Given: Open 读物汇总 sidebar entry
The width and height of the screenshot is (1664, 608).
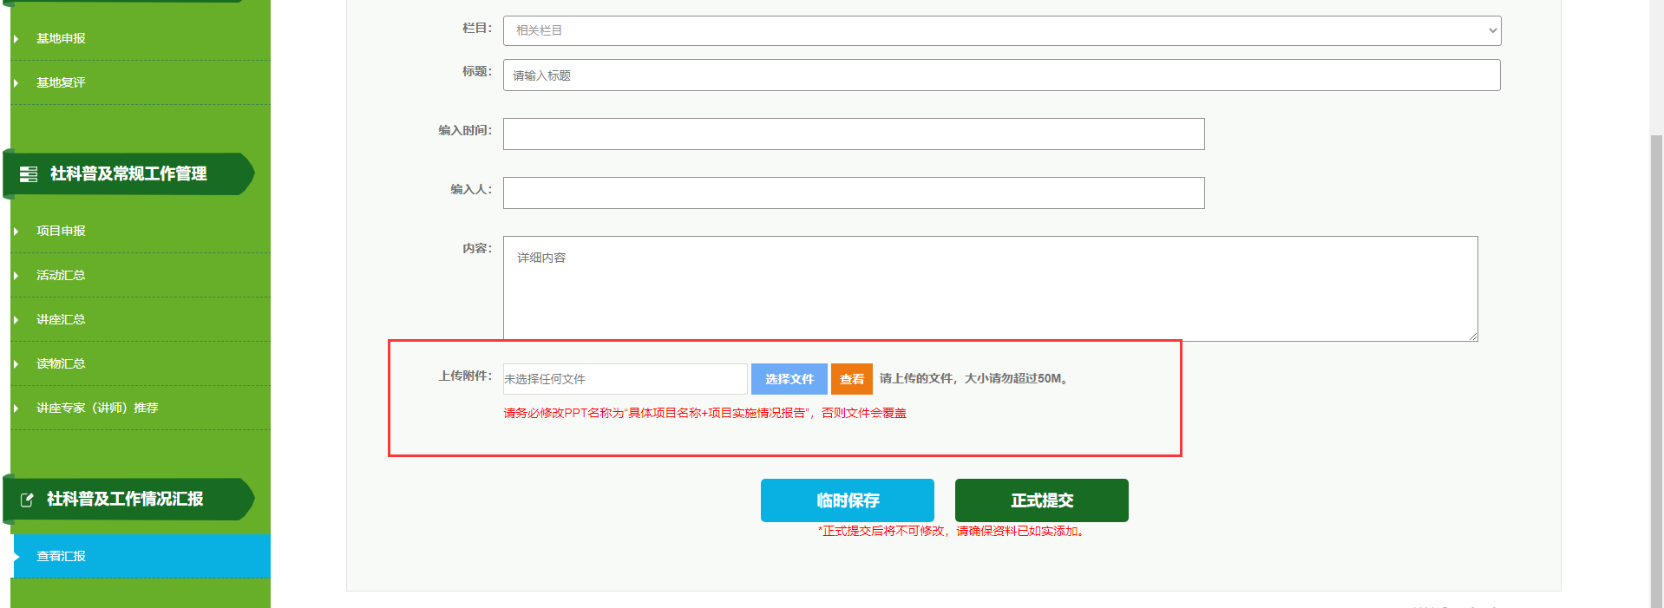Looking at the screenshot, I should point(61,364).
